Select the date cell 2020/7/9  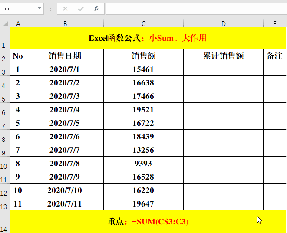tap(65, 177)
